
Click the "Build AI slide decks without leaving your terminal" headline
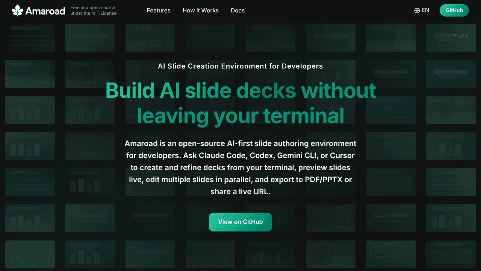[x=240, y=103]
